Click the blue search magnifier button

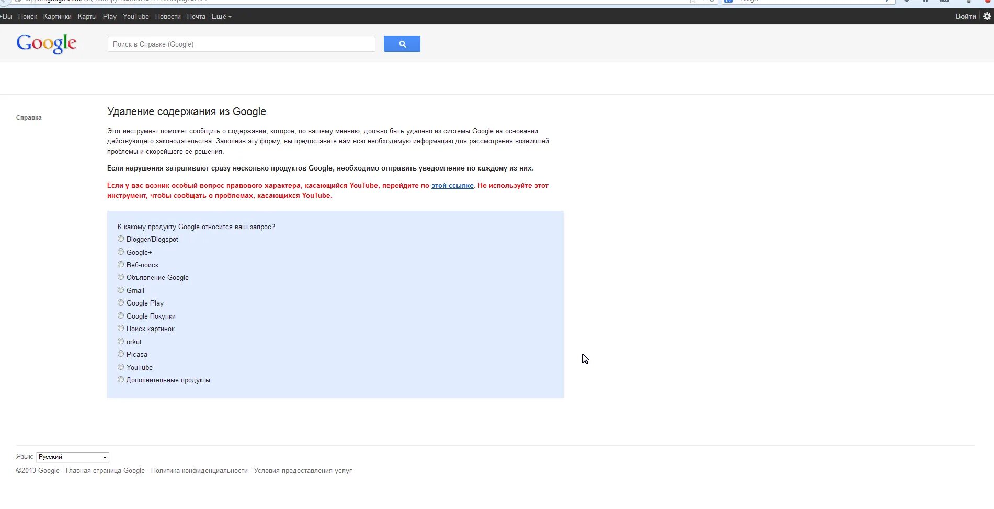(x=402, y=44)
